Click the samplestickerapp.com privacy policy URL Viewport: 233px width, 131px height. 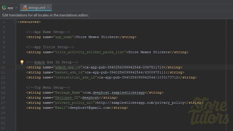pos(141,103)
